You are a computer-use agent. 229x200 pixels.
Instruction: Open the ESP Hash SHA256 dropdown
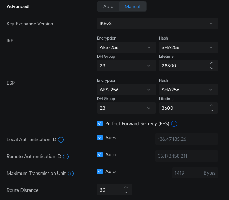pos(188,90)
